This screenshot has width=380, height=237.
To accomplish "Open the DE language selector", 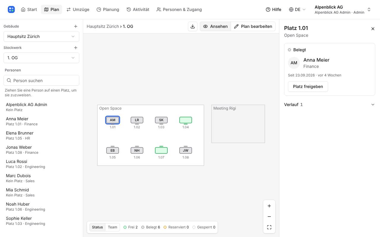I will point(297,9).
